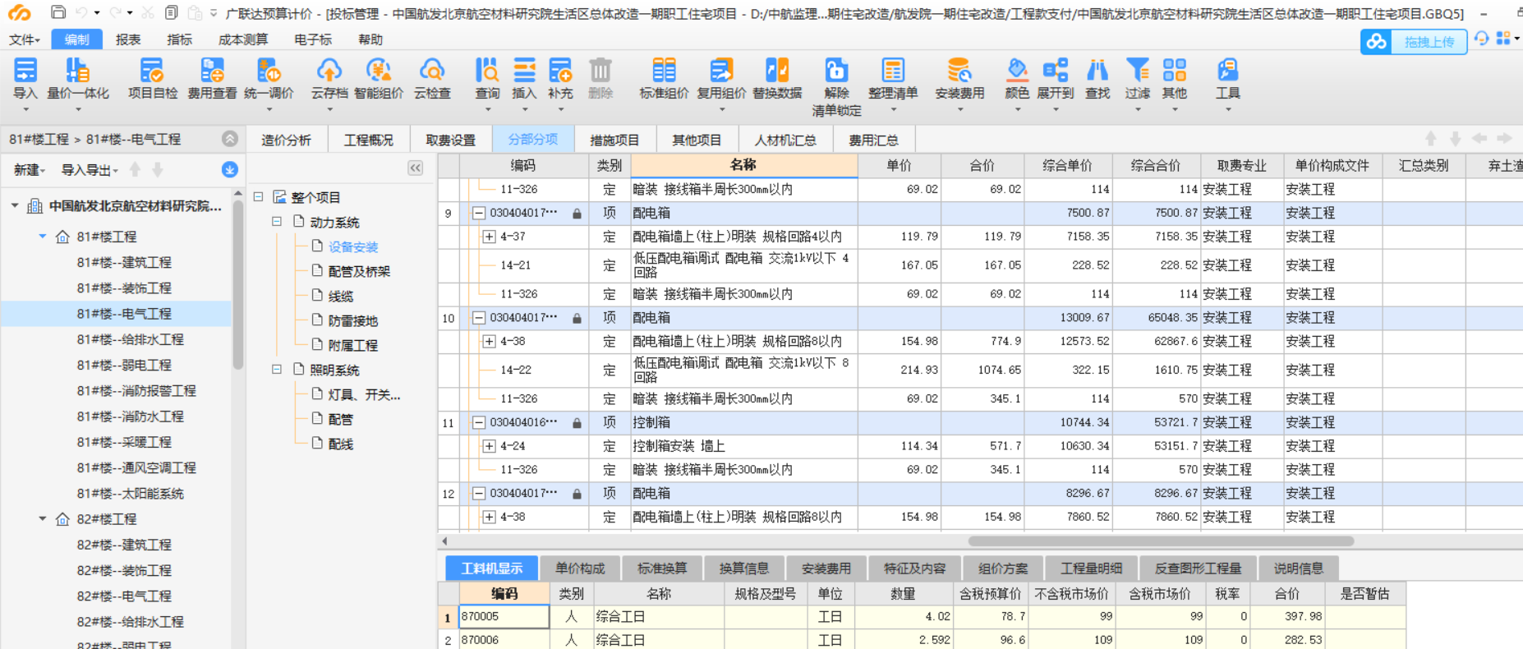Select 82#楼--建筑工程 in project tree
The image size is (1523, 649).
click(x=124, y=545)
